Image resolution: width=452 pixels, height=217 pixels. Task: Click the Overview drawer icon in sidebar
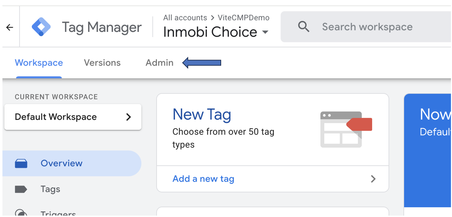coord(21,163)
